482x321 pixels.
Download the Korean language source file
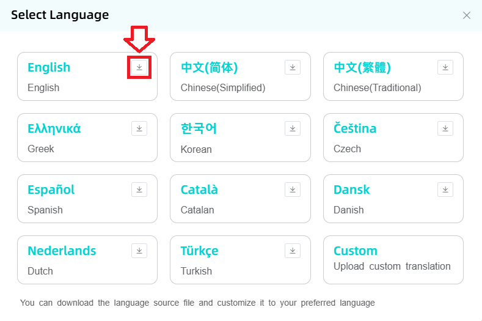tap(292, 128)
